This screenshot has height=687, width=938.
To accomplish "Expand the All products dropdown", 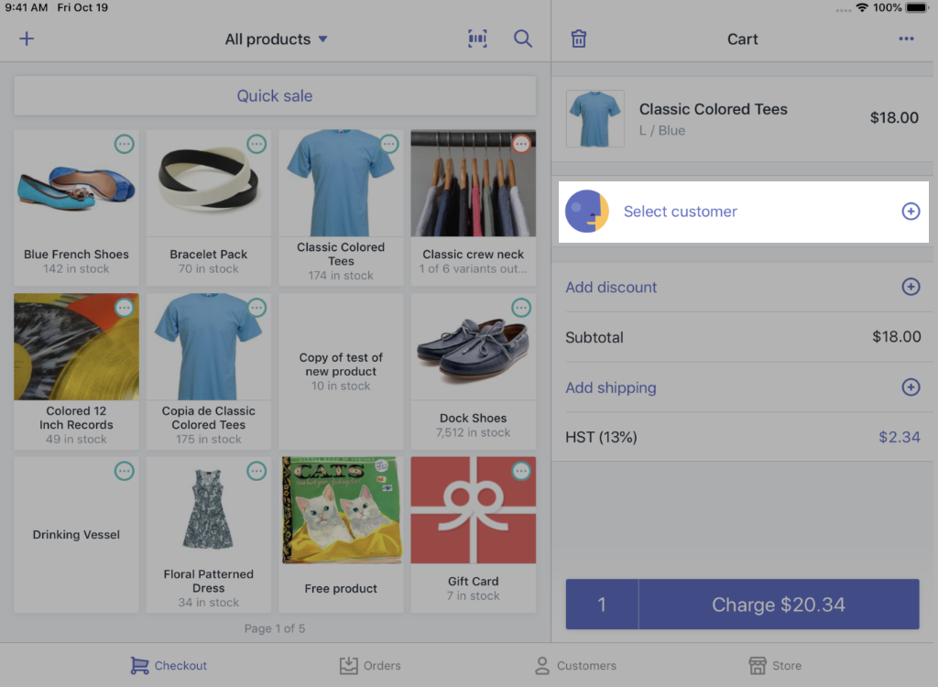I will click(276, 38).
